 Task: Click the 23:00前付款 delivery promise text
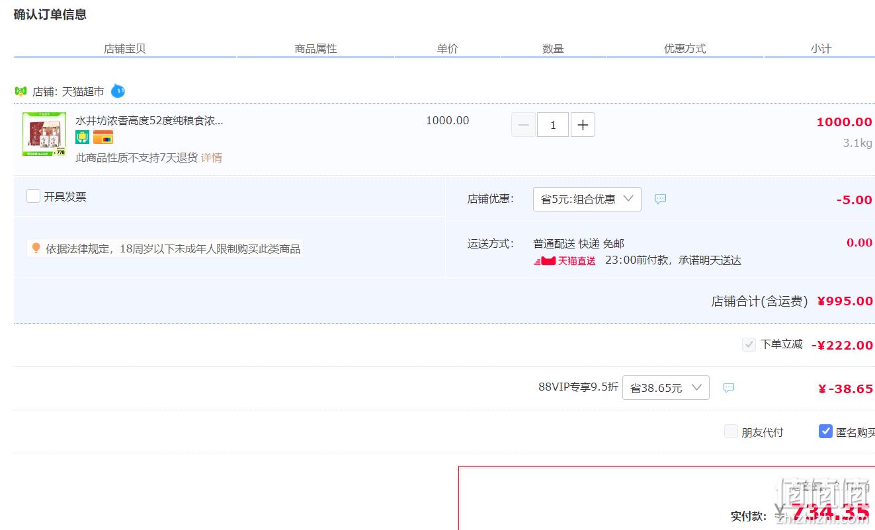click(673, 260)
